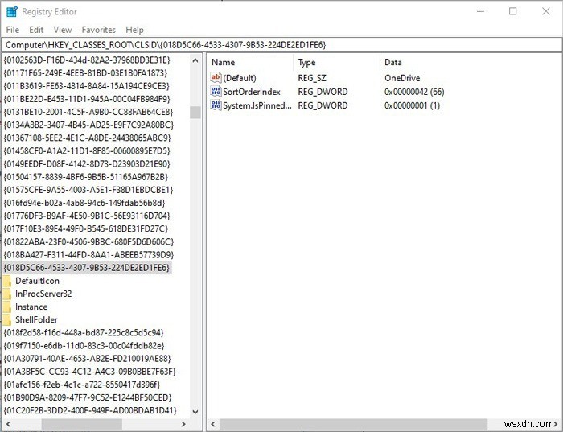
Task: Select key {019f7150-e6db-11d0-83c3-00c04fddb82e}
Action: [x=84, y=345]
